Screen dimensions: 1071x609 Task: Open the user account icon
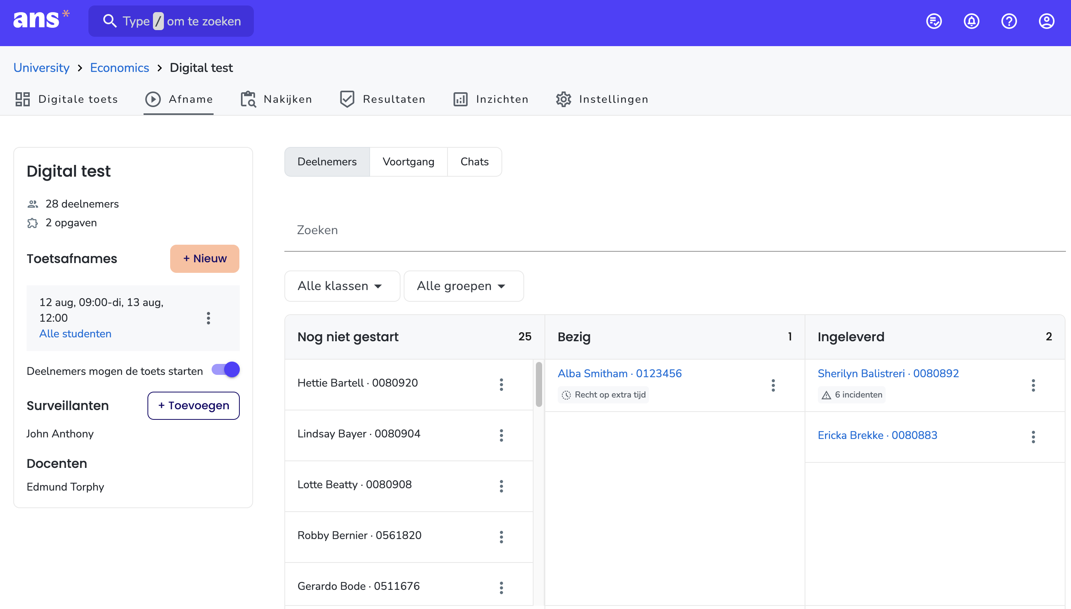point(1046,21)
